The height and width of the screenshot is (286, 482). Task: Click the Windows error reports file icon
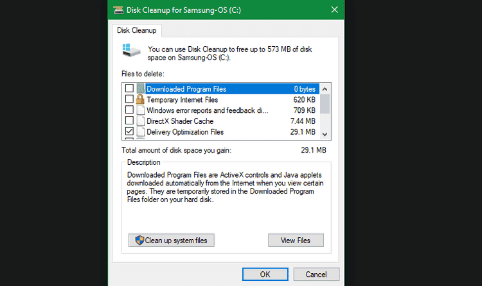(x=141, y=110)
